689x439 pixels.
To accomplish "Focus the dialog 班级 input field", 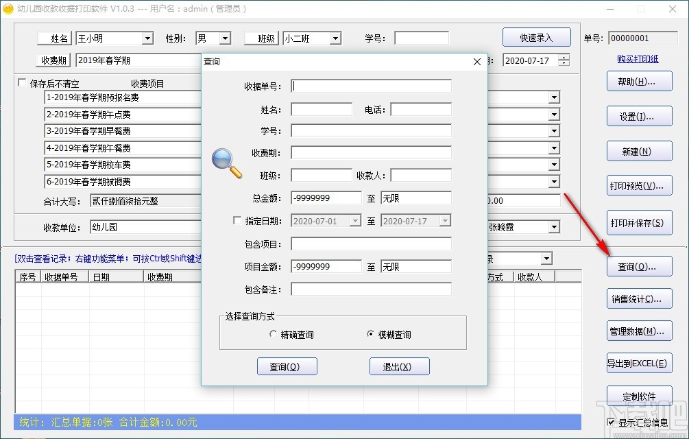I will pos(322,176).
